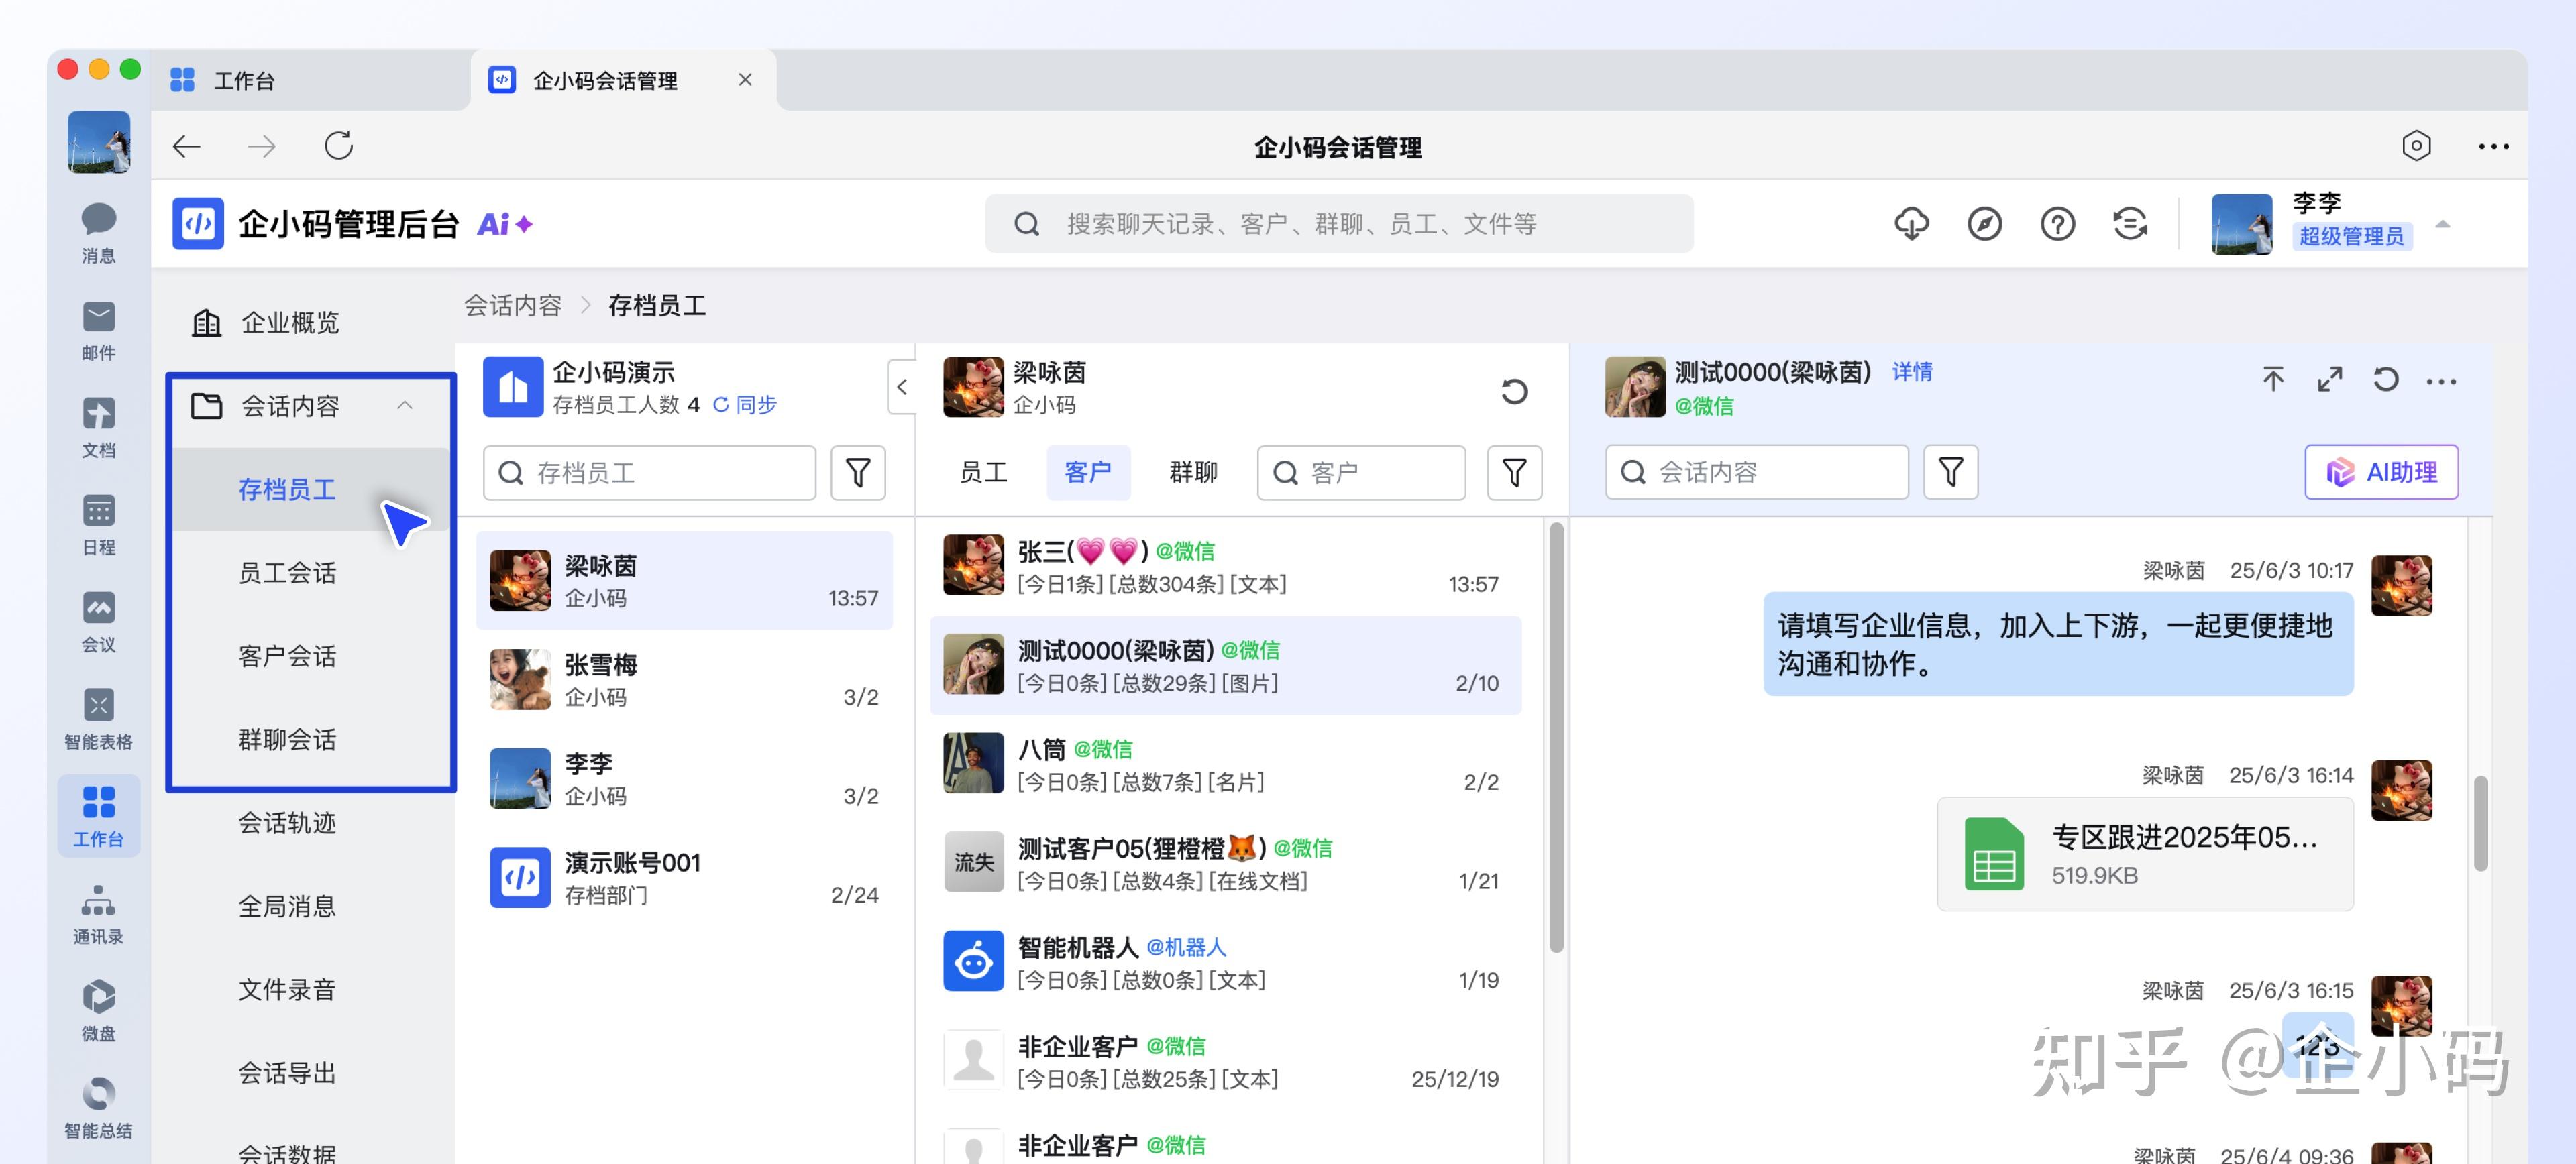Expand chat panel to full view
The image size is (2576, 1164).
2329,381
